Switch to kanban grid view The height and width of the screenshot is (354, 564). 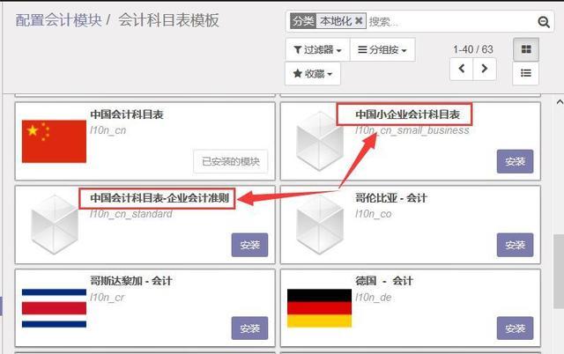(x=526, y=49)
